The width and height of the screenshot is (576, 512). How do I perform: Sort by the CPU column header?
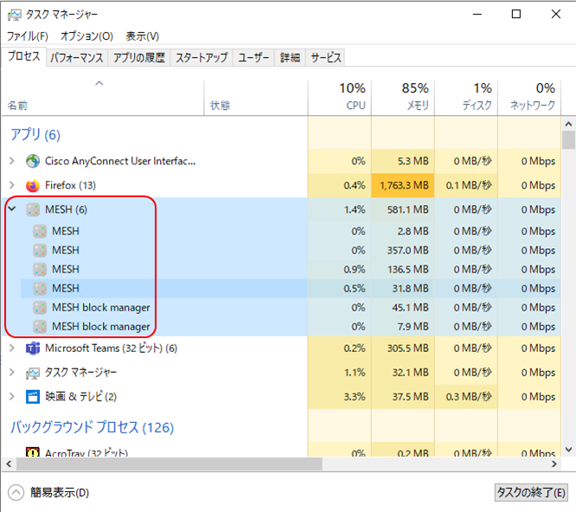(339, 97)
